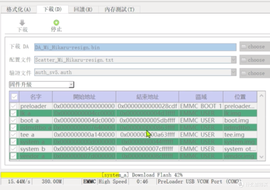
Task: Open the Readback (回讀) tab
Action: [x=83, y=10]
